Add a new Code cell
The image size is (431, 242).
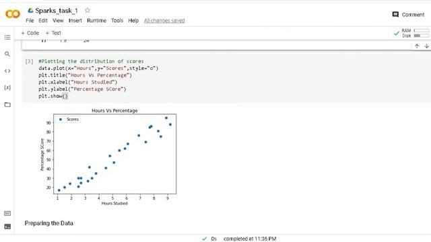point(30,33)
